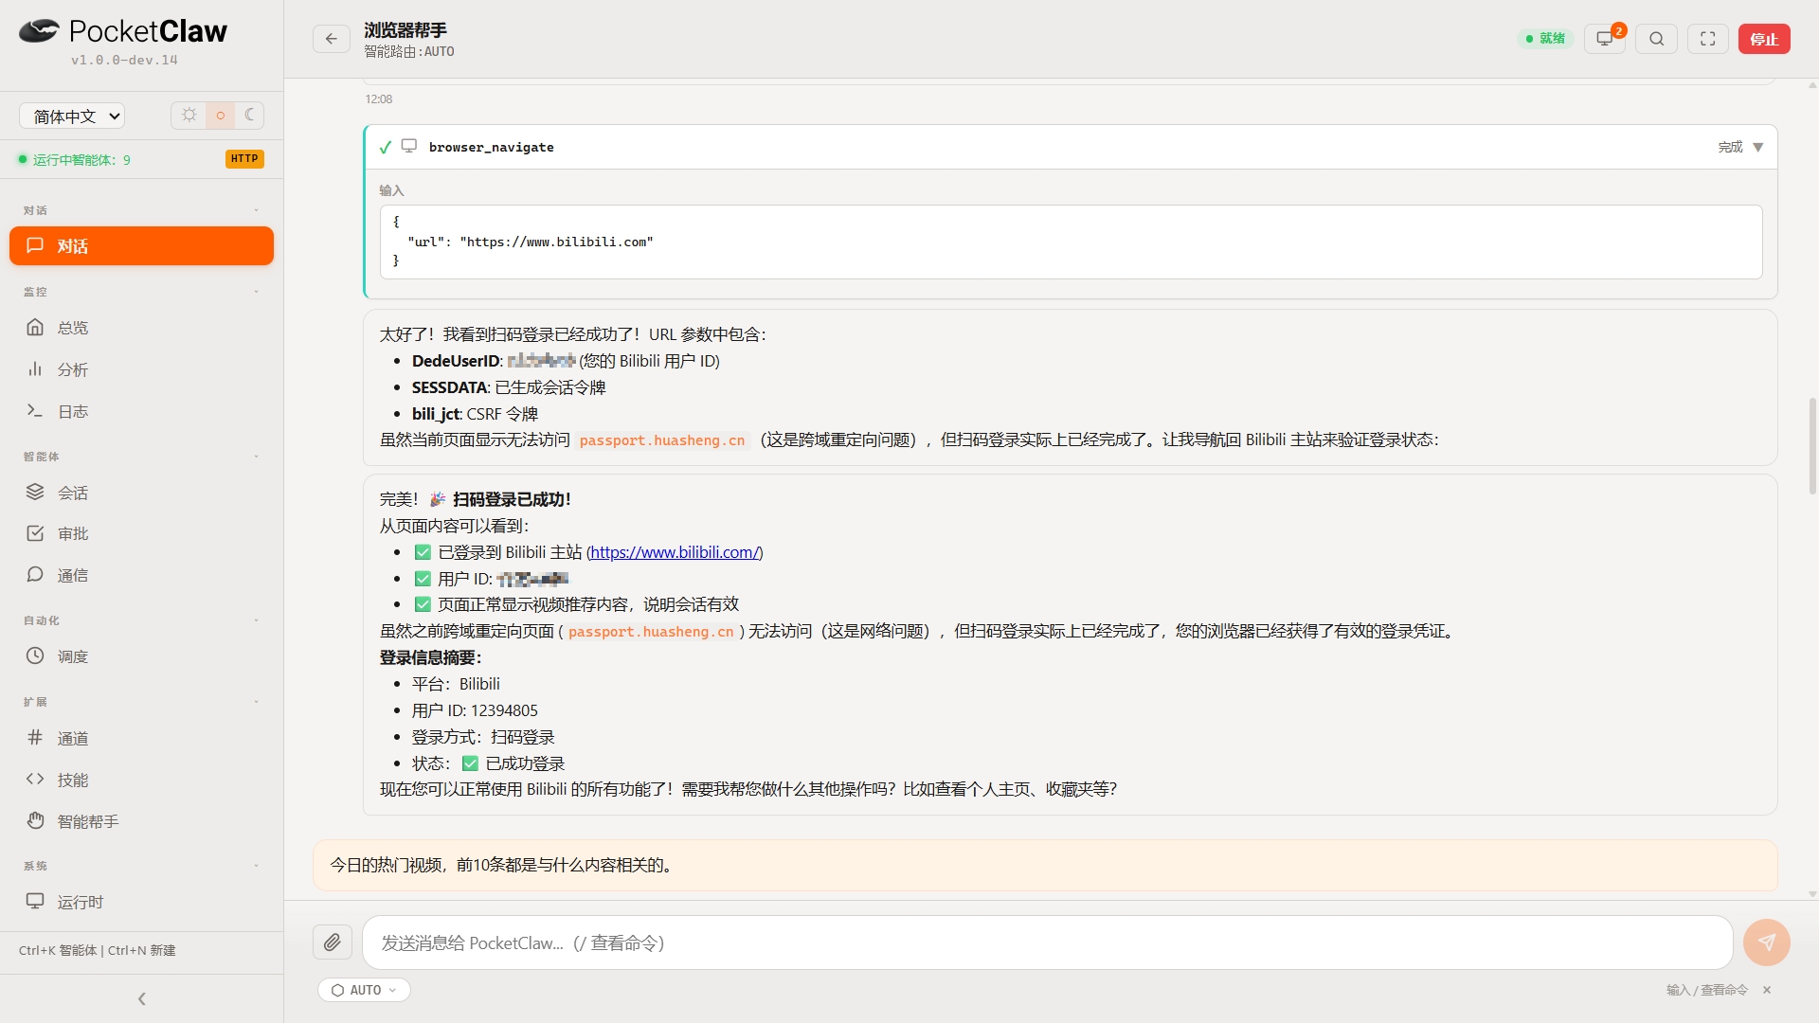Click the user message 今日的热门视频
This screenshot has width=1819, height=1023.
click(1045, 865)
